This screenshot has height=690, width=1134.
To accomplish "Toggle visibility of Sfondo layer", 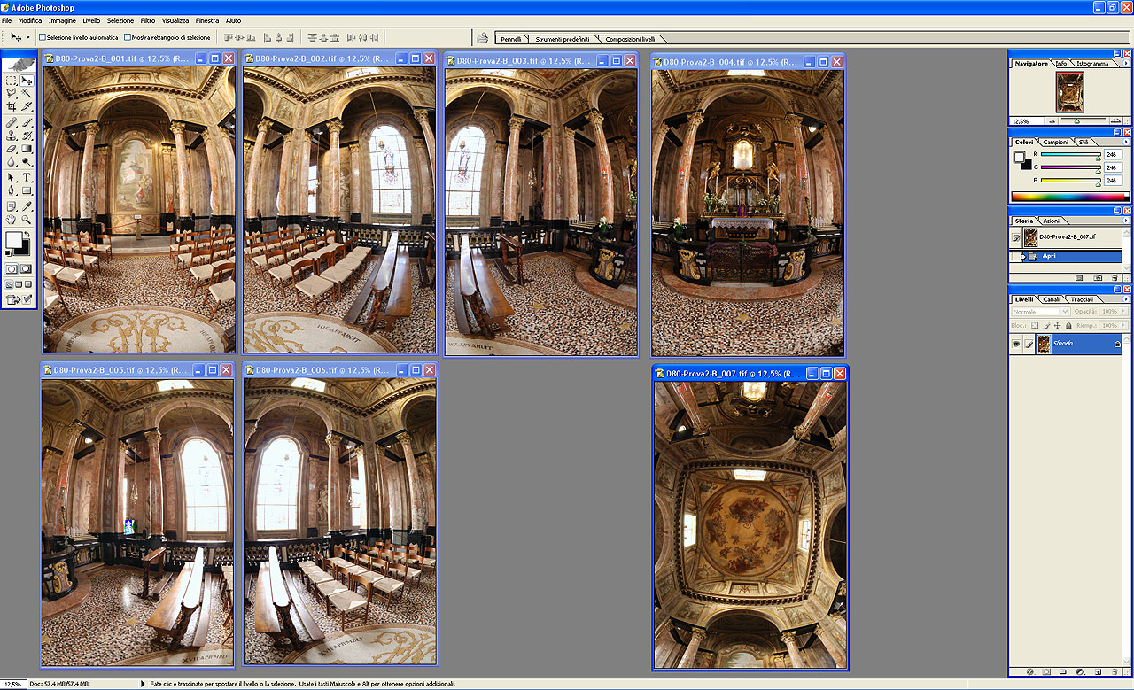I will (x=1016, y=343).
